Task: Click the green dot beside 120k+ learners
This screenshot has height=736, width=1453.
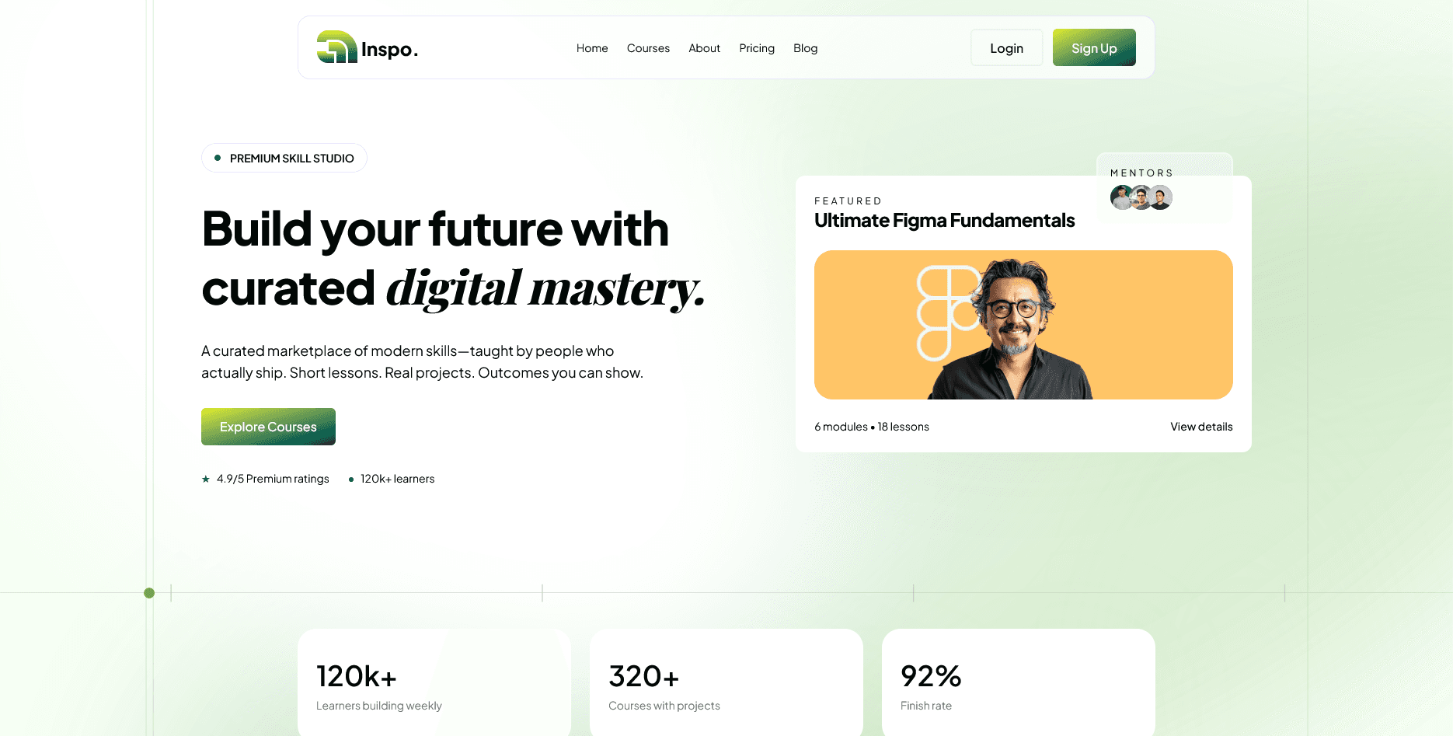Action: [351, 480]
